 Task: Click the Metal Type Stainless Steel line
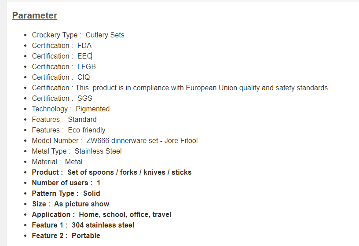tap(77, 151)
